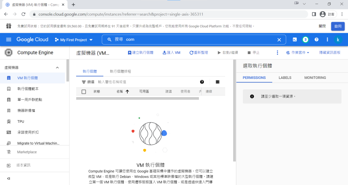This screenshot has height=185, width=348.
Task: Open the main navigation hamburger menu
Action: click(x=8, y=39)
